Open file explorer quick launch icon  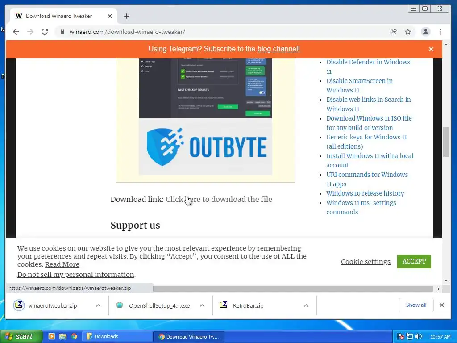pyautogui.click(x=63, y=336)
